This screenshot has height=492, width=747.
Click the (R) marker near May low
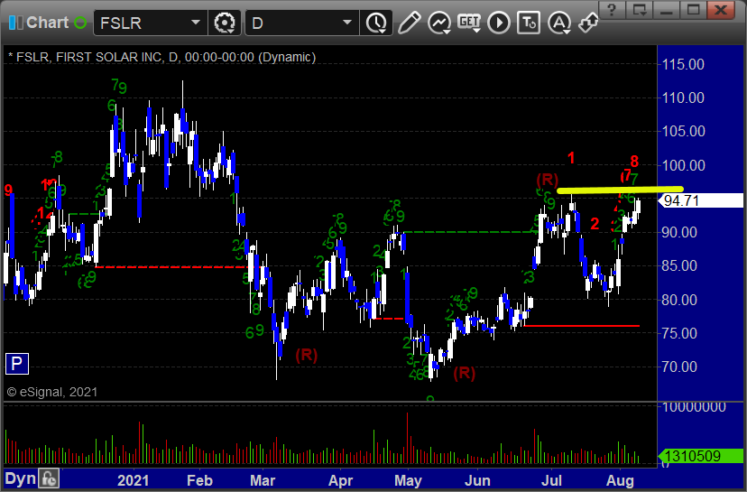pos(464,373)
